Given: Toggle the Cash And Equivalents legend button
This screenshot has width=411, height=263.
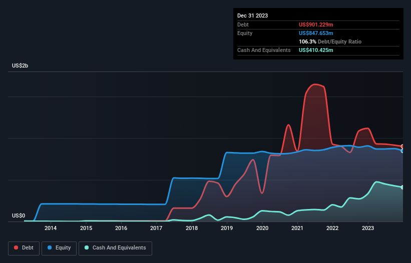Looking at the screenshot, I should point(115,248).
